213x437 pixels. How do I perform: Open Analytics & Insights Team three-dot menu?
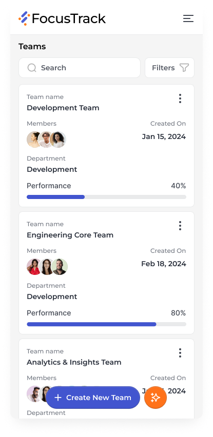pos(180,353)
